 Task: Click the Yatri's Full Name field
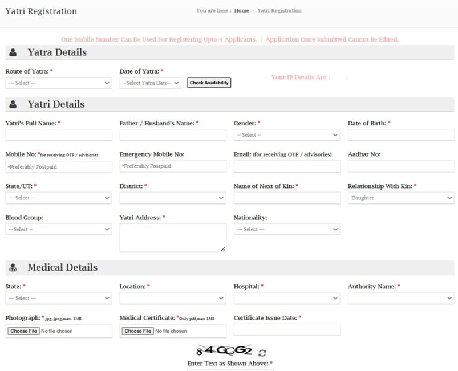click(x=59, y=134)
